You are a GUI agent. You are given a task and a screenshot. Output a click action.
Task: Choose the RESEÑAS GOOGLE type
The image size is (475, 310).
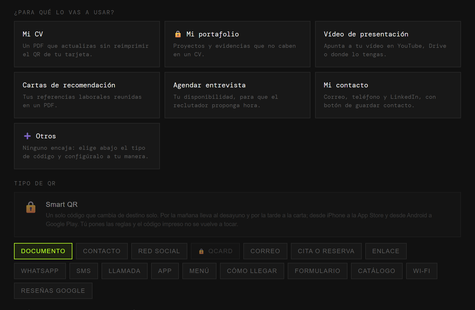[x=53, y=291]
